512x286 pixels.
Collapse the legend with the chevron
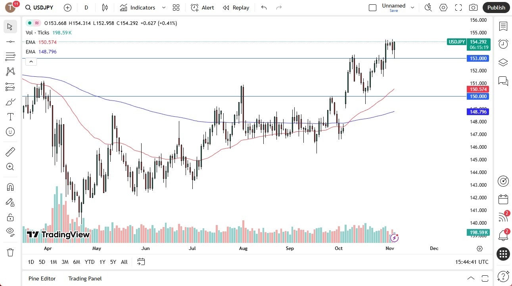click(31, 61)
